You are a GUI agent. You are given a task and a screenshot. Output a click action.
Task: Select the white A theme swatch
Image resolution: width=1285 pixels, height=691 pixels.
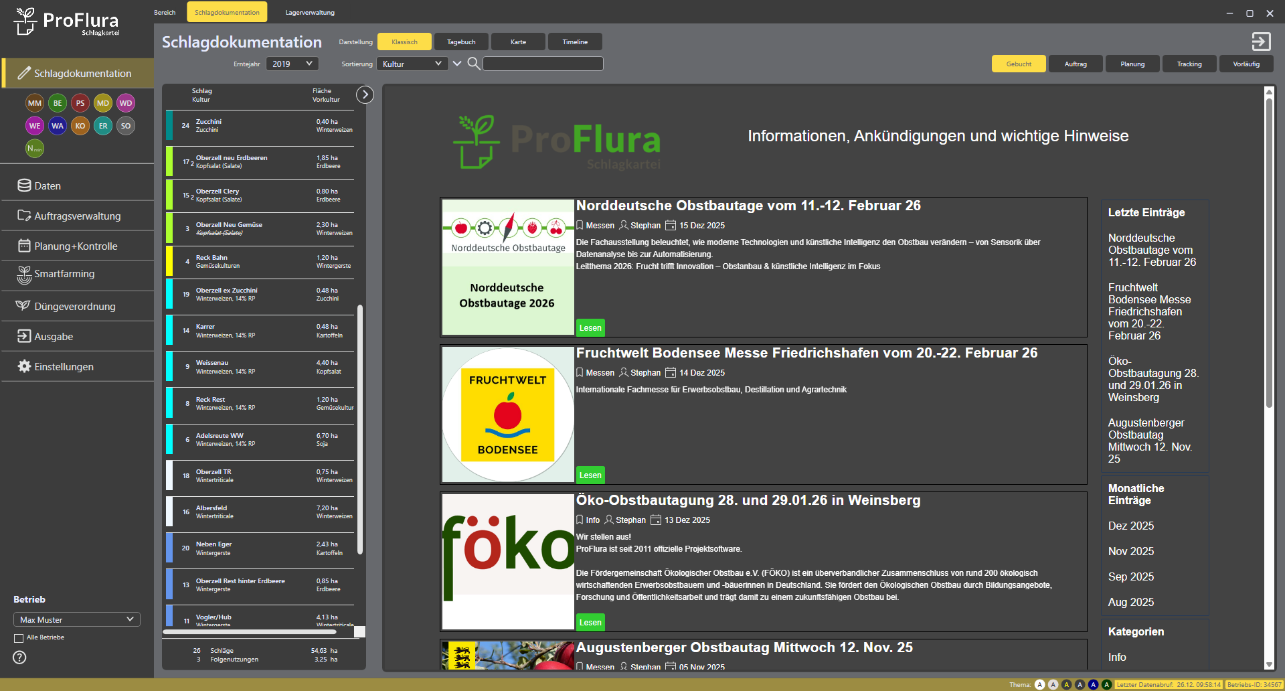[1040, 684]
